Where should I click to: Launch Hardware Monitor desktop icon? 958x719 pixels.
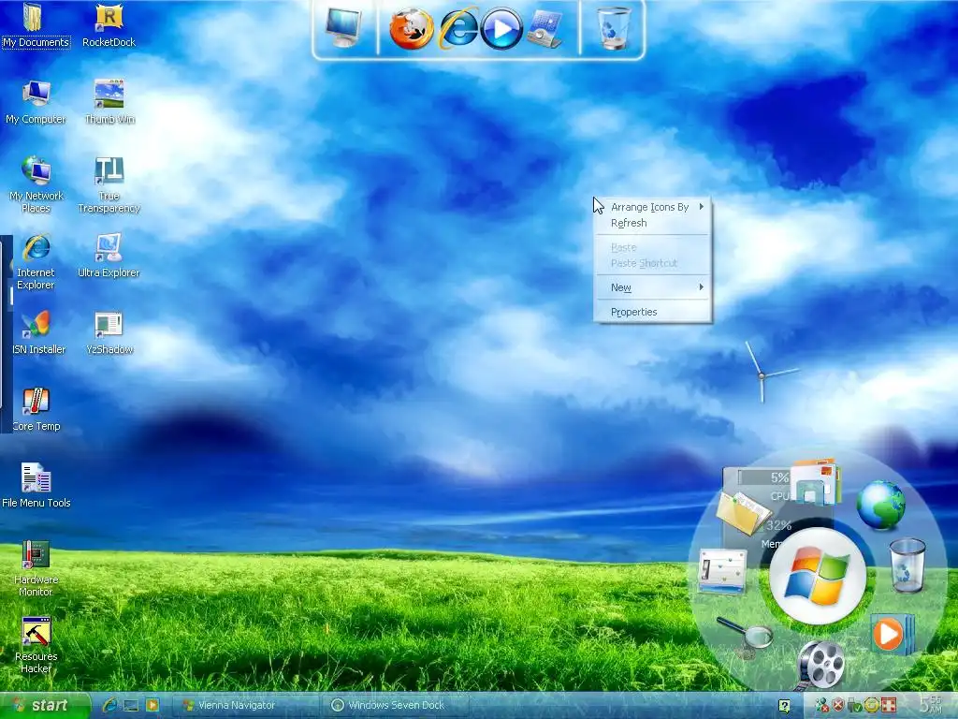36,568
